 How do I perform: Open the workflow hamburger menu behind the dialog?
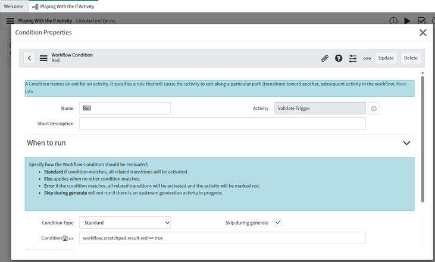point(10,21)
